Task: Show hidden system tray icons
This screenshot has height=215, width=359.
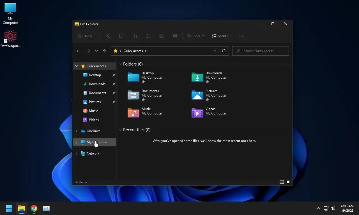Action: (318, 208)
